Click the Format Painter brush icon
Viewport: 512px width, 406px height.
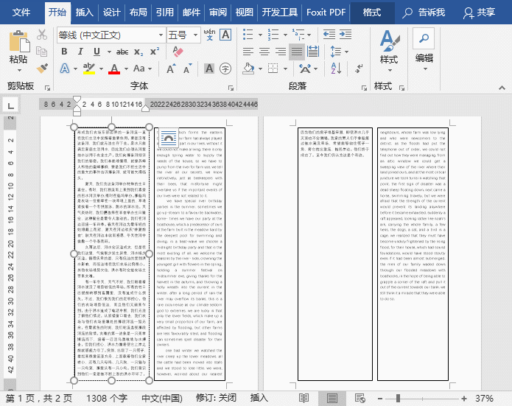(43, 68)
